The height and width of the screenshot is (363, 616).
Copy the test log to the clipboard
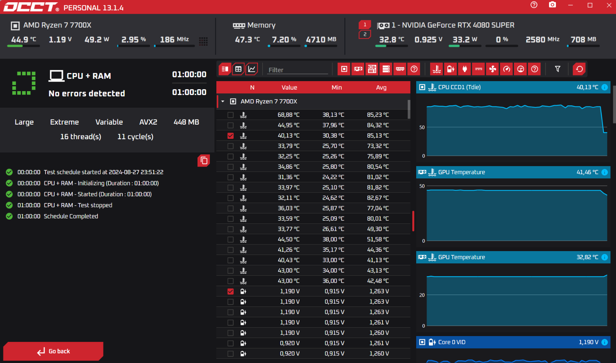[204, 160]
